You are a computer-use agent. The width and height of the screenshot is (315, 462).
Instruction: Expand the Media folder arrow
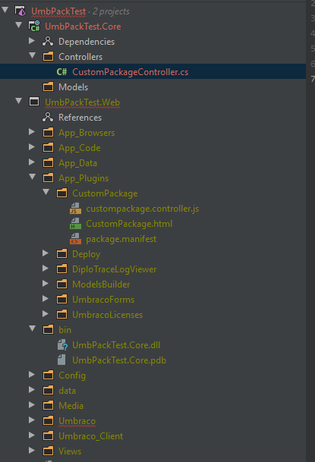coord(32,405)
